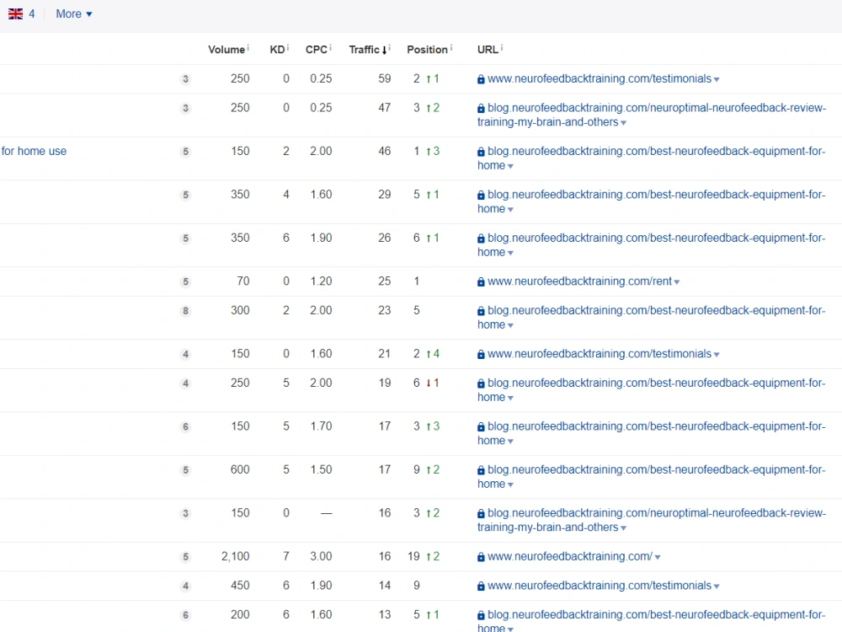Sort the table by CPC column
The height and width of the screenshot is (632, 842).
click(x=317, y=50)
